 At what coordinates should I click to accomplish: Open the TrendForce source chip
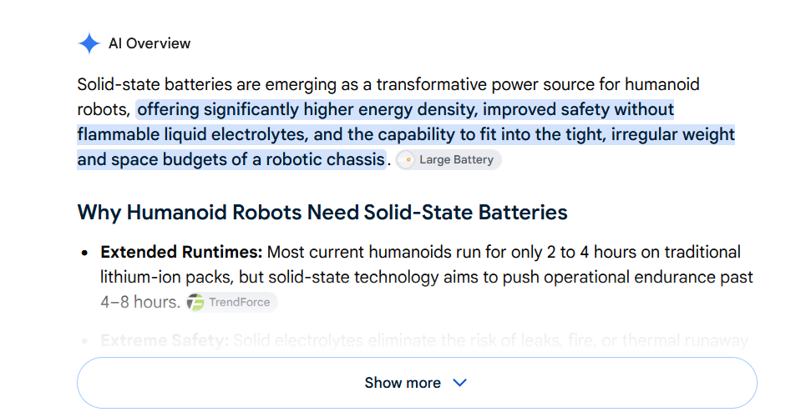click(x=231, y=302)
